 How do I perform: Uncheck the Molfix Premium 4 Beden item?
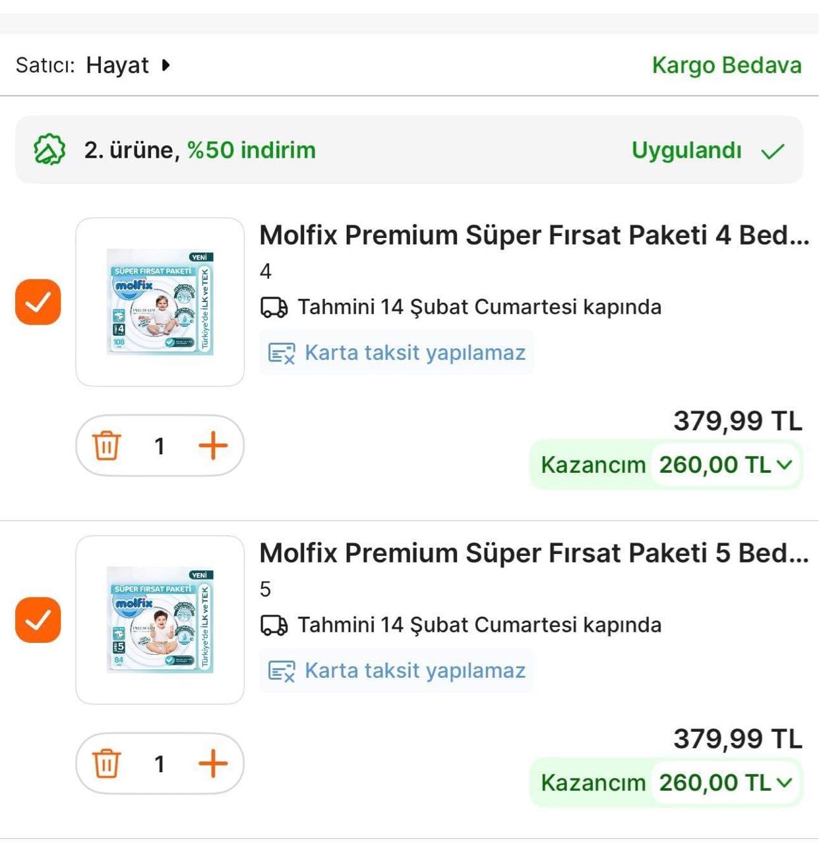[38, 302]
